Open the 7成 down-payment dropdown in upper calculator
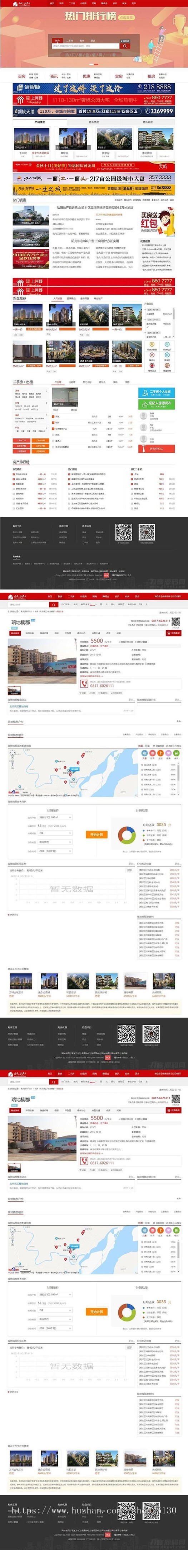This screenshot has width=188, height=1550. [55, 833]
